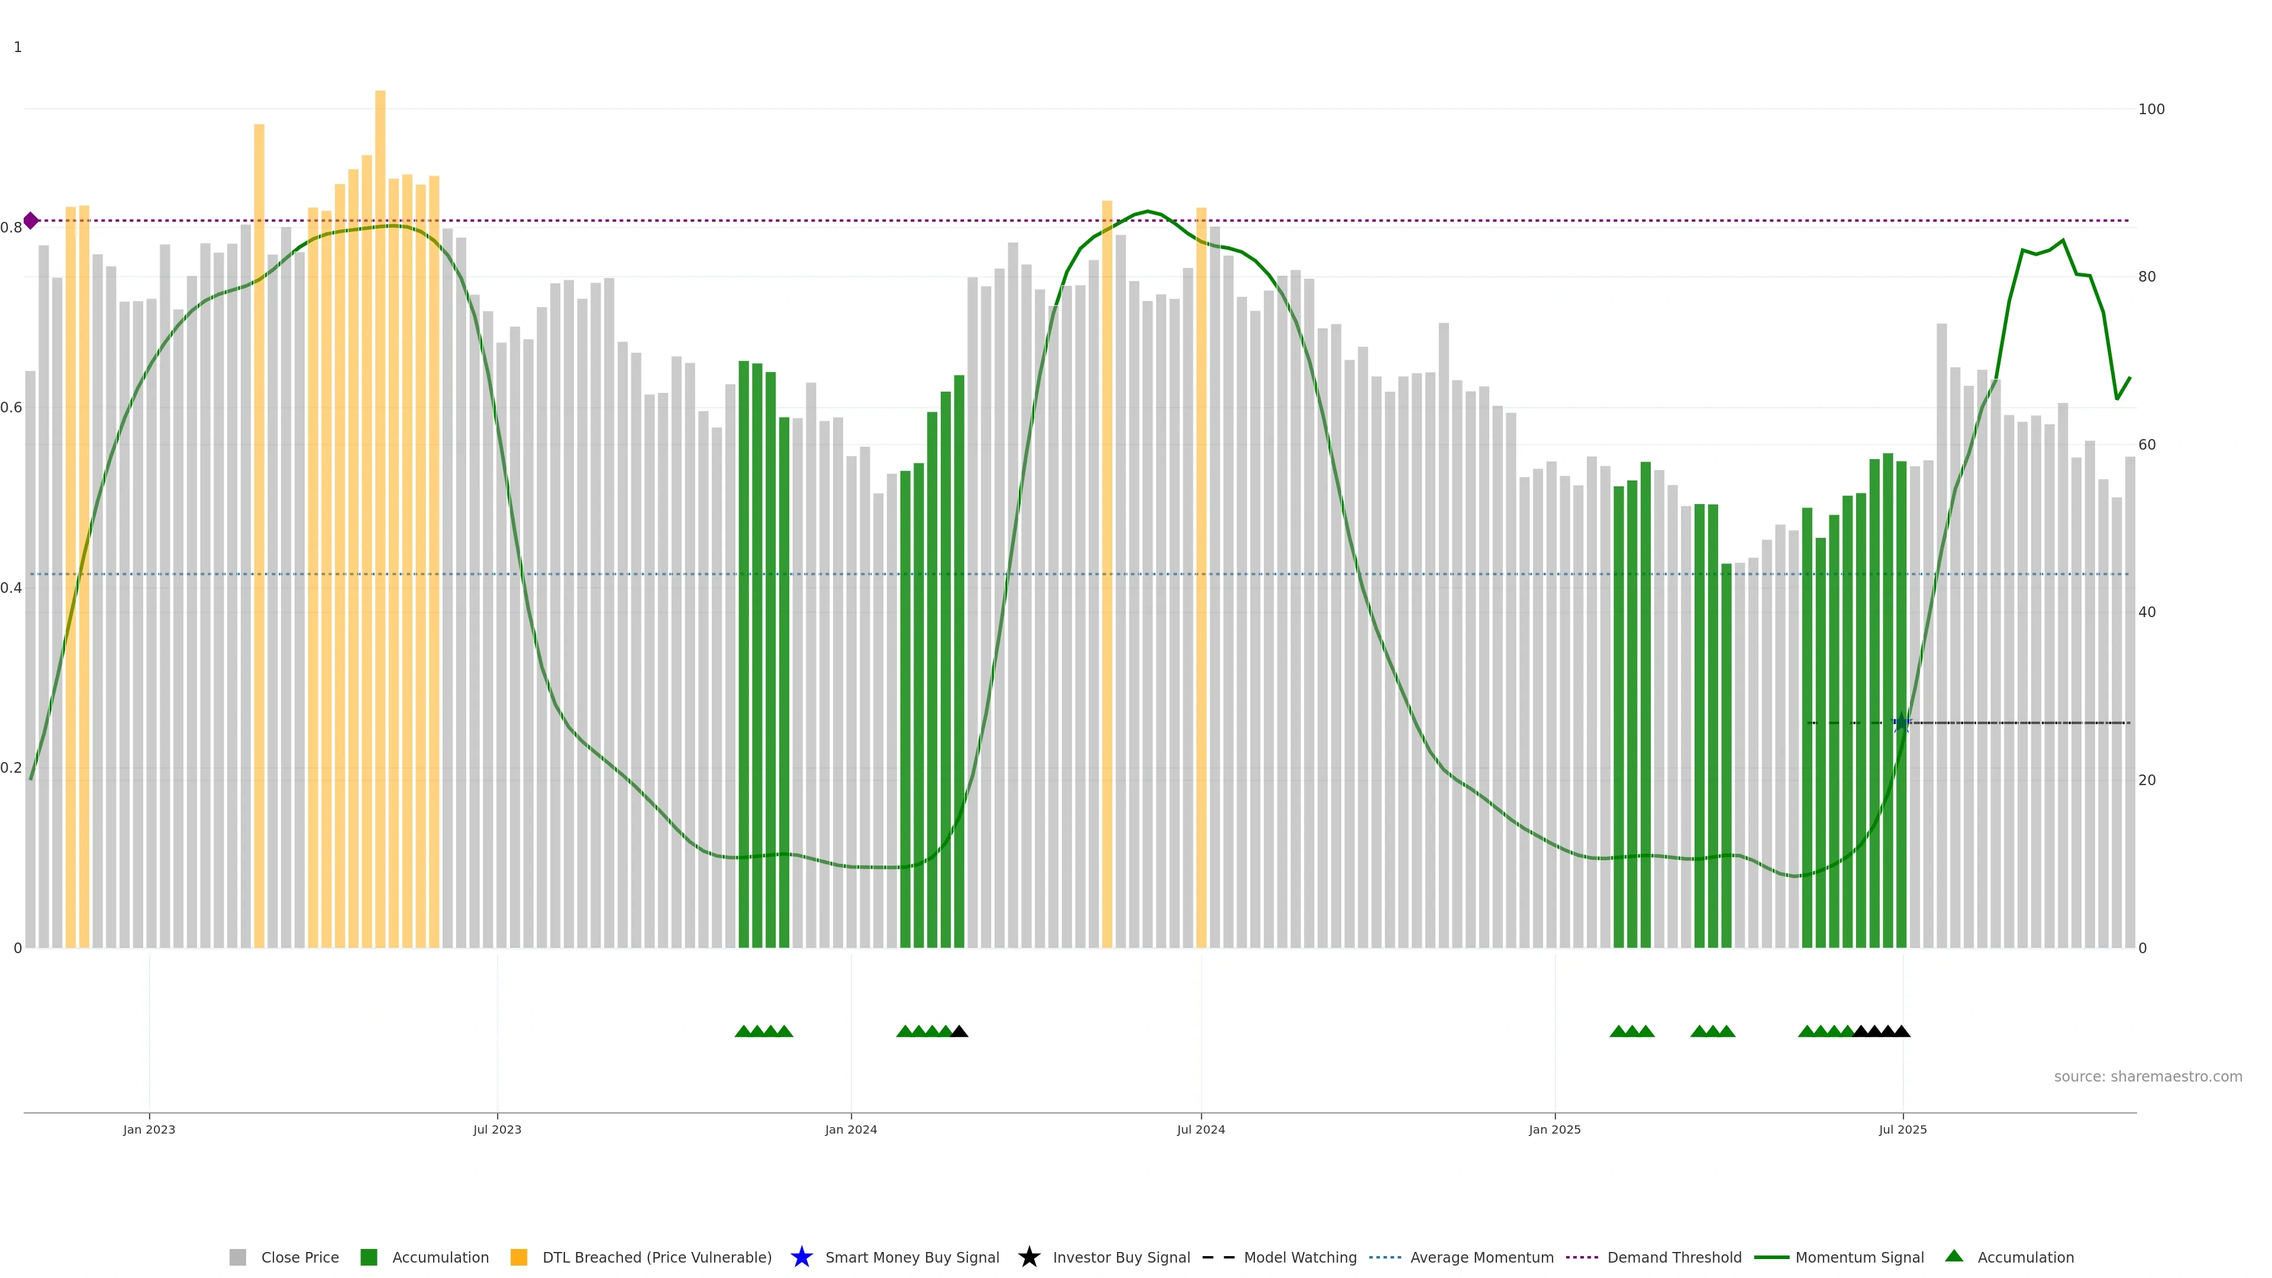Screen dimensions: 2272x1278
Task: Click the gray Close Price legend swatch
Action: [237, 1257]
